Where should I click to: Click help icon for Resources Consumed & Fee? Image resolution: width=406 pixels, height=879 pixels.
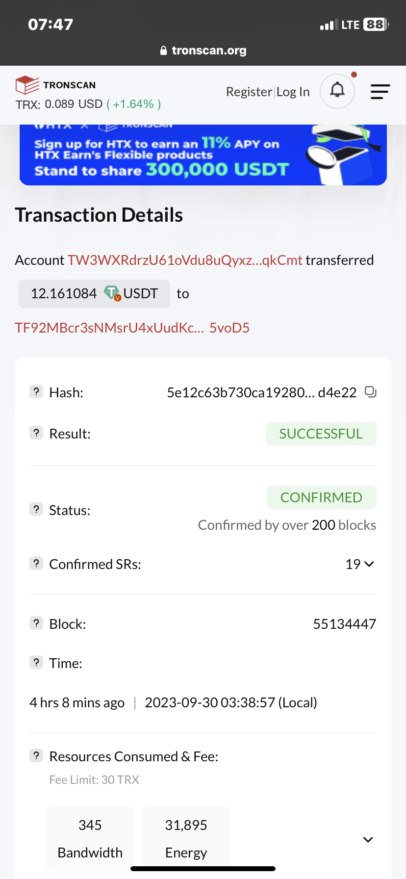[36, 755]
